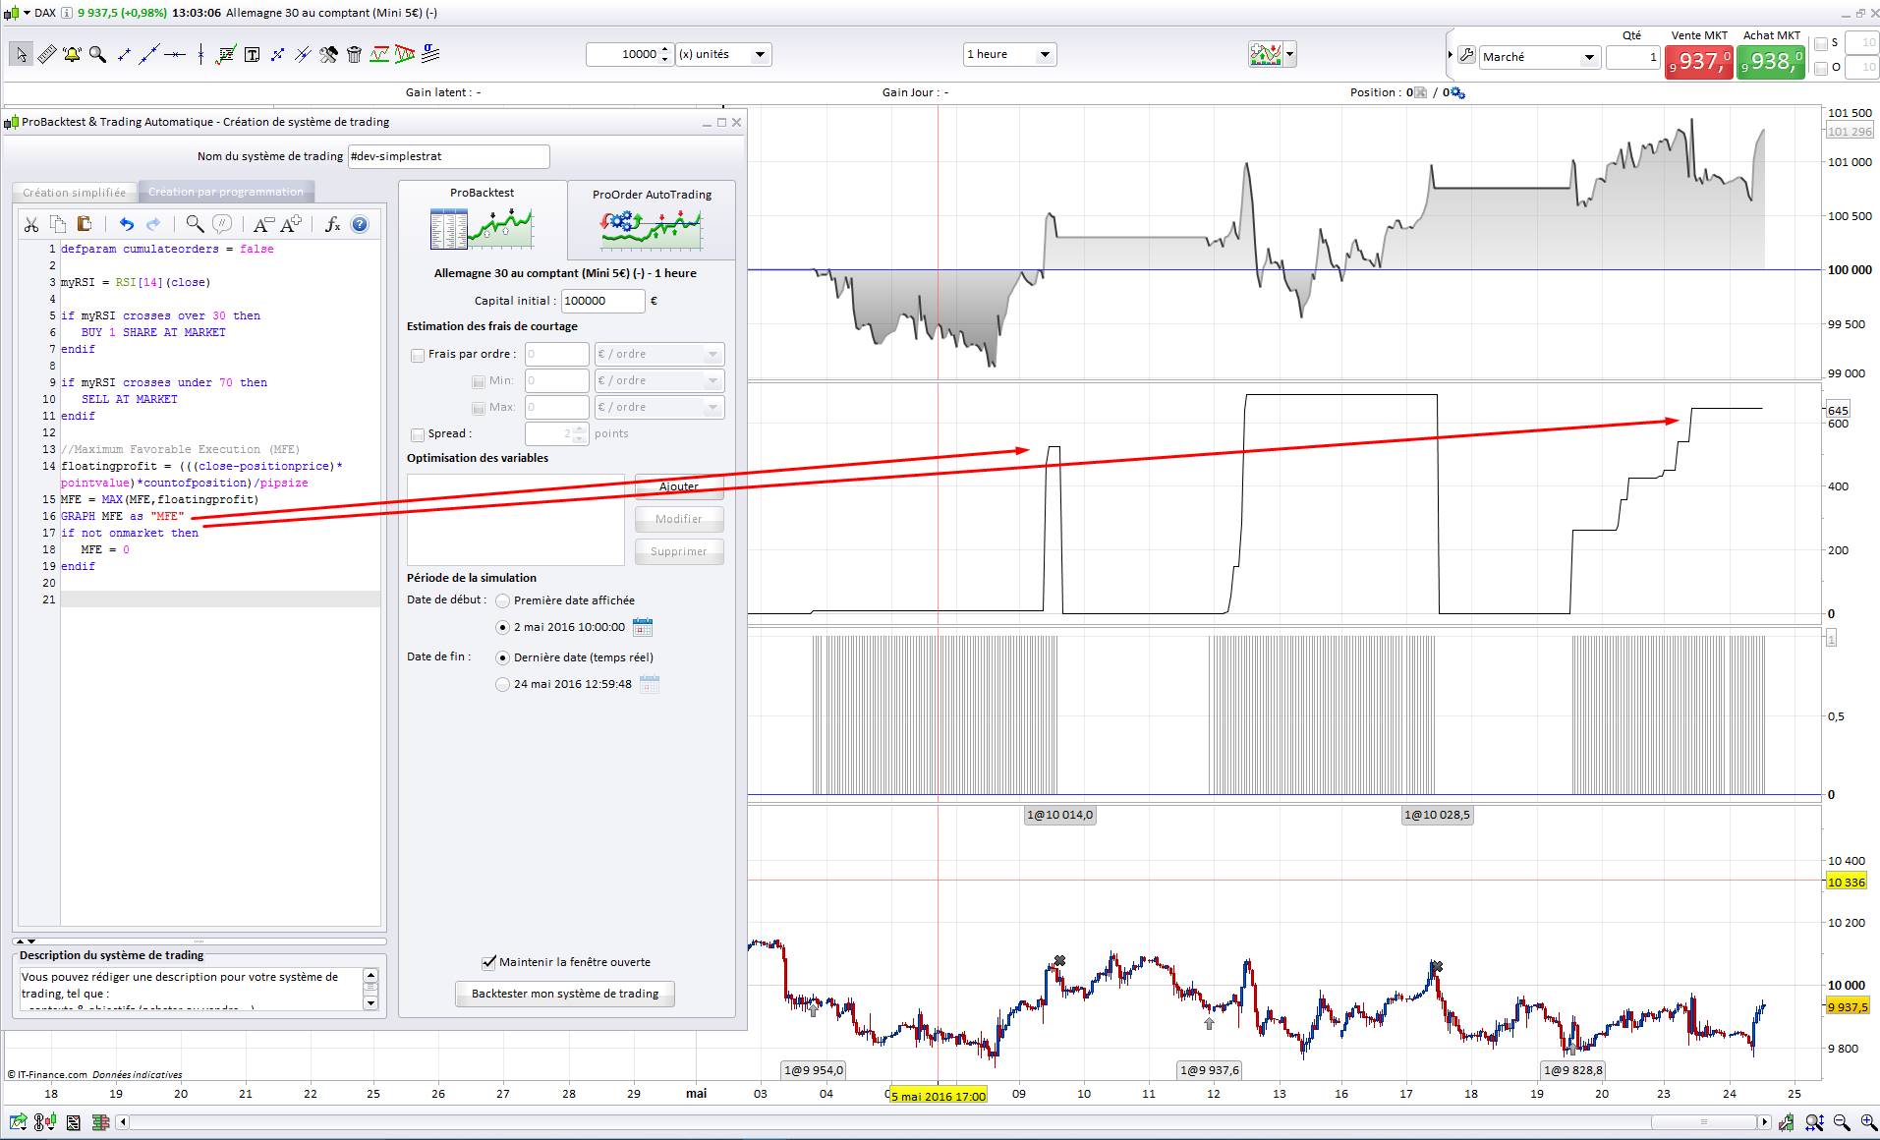The height and width of the screenshot is (1140, 1880).
Task: Click the 1@9 954,0 trade label
Action: click(x=813, y=1070)
